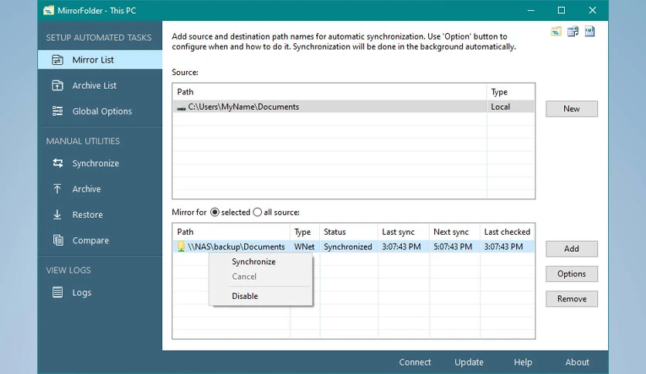This screenshot has width=646, height=374.
Task: Open the Compare utility in sidebar
Action: point(100,240)
